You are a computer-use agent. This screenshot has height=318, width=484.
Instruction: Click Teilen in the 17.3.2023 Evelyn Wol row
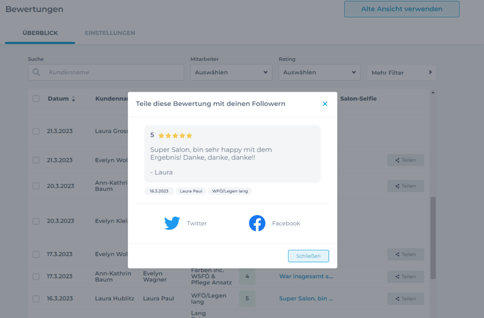coord(406,254)
